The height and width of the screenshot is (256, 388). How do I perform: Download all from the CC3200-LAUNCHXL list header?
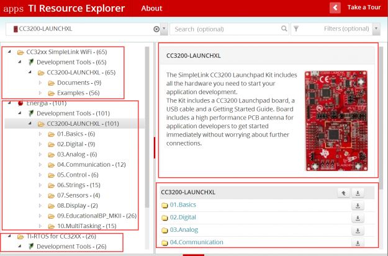click(358, 193)
